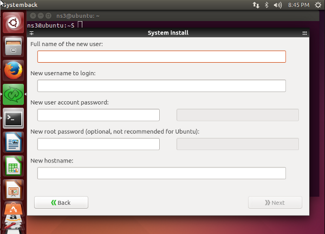Focus the Full name input field
This screenshot has height=234, width=325.
(161, 56)
